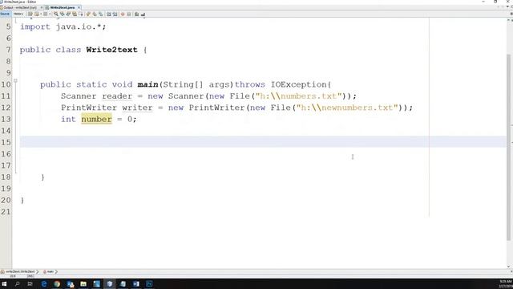513x289 pixels.
Task: Open the Windows Start menu
Action: [x=4, y=283]
